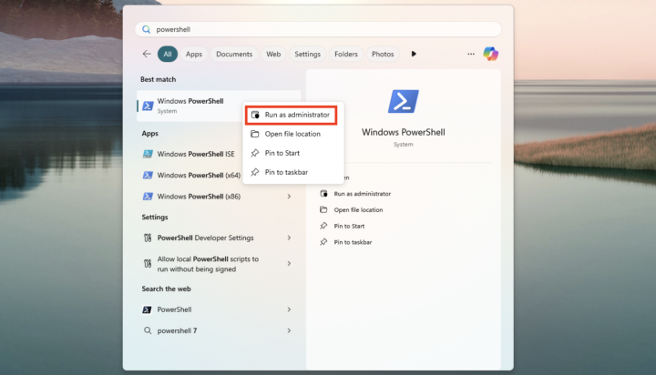Switch to the Documents filter tab
Screen dimensions: 656x375
(x=234, y=54)
